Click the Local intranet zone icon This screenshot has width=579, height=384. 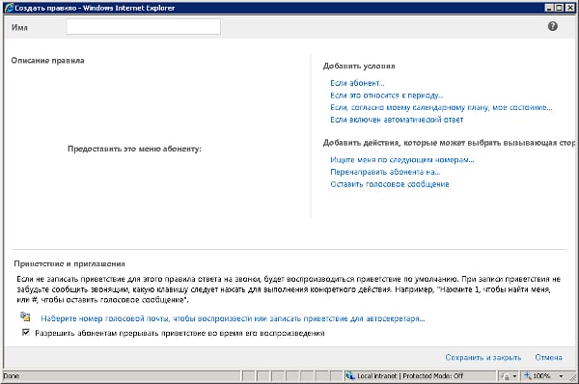(x=350, y=376)
